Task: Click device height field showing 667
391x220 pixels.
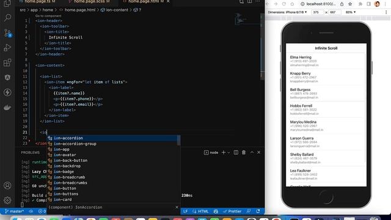Action: coord(334,12)
